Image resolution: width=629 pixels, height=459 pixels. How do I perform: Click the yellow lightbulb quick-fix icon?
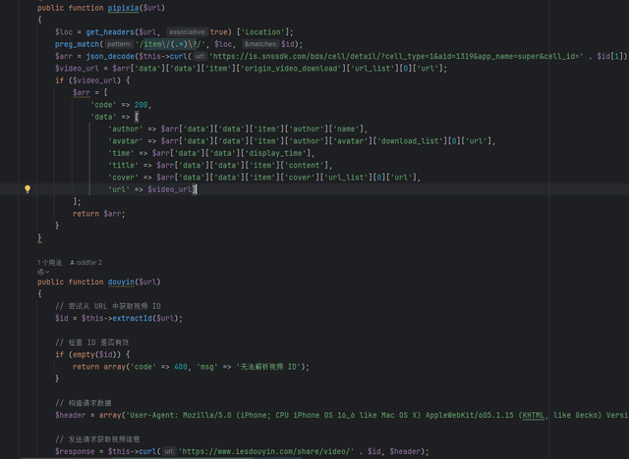point(28,189)
